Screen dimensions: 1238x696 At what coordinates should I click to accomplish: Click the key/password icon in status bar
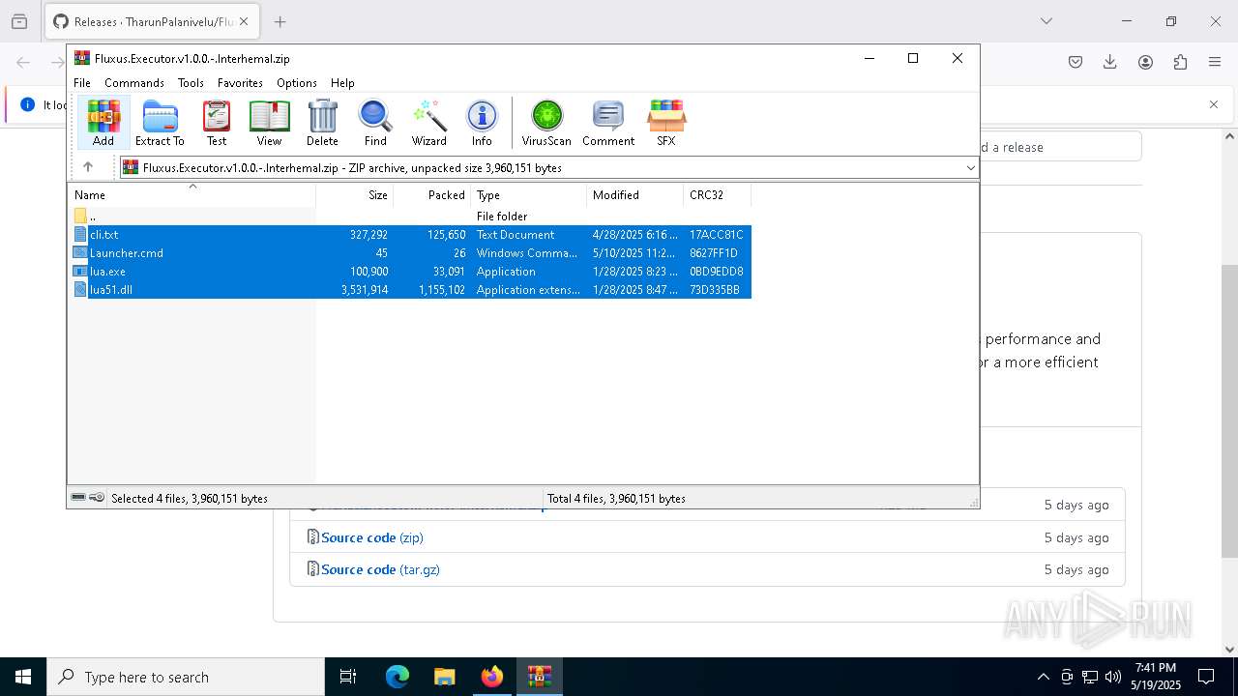[x=97, y=498]
